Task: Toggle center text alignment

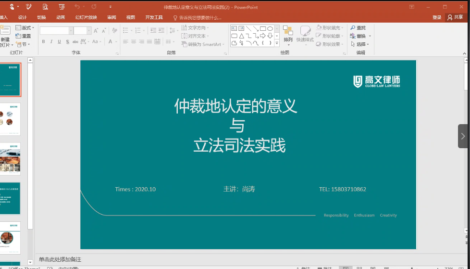Action: [134, 41]
